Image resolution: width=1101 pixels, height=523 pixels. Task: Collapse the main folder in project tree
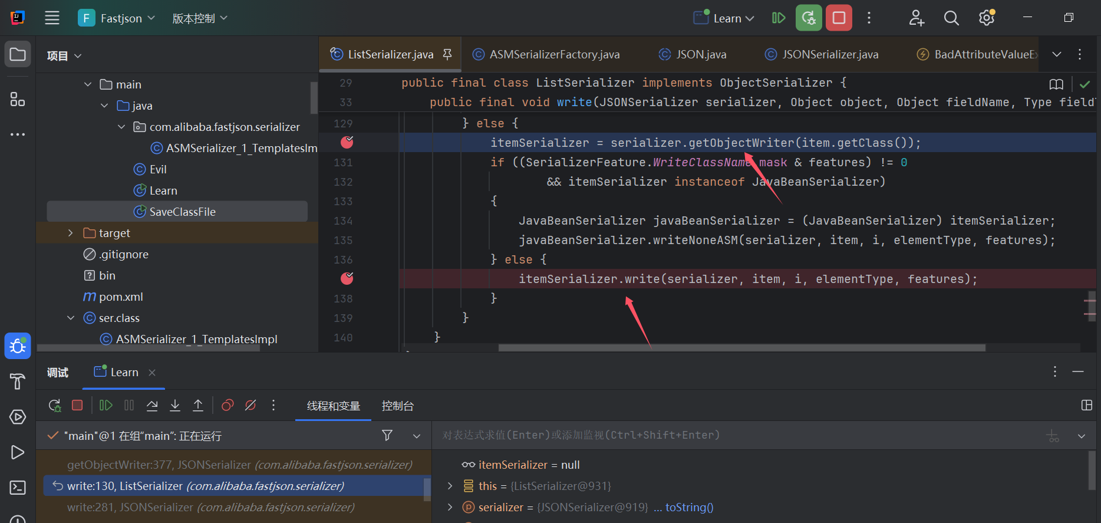pos(88,84)
